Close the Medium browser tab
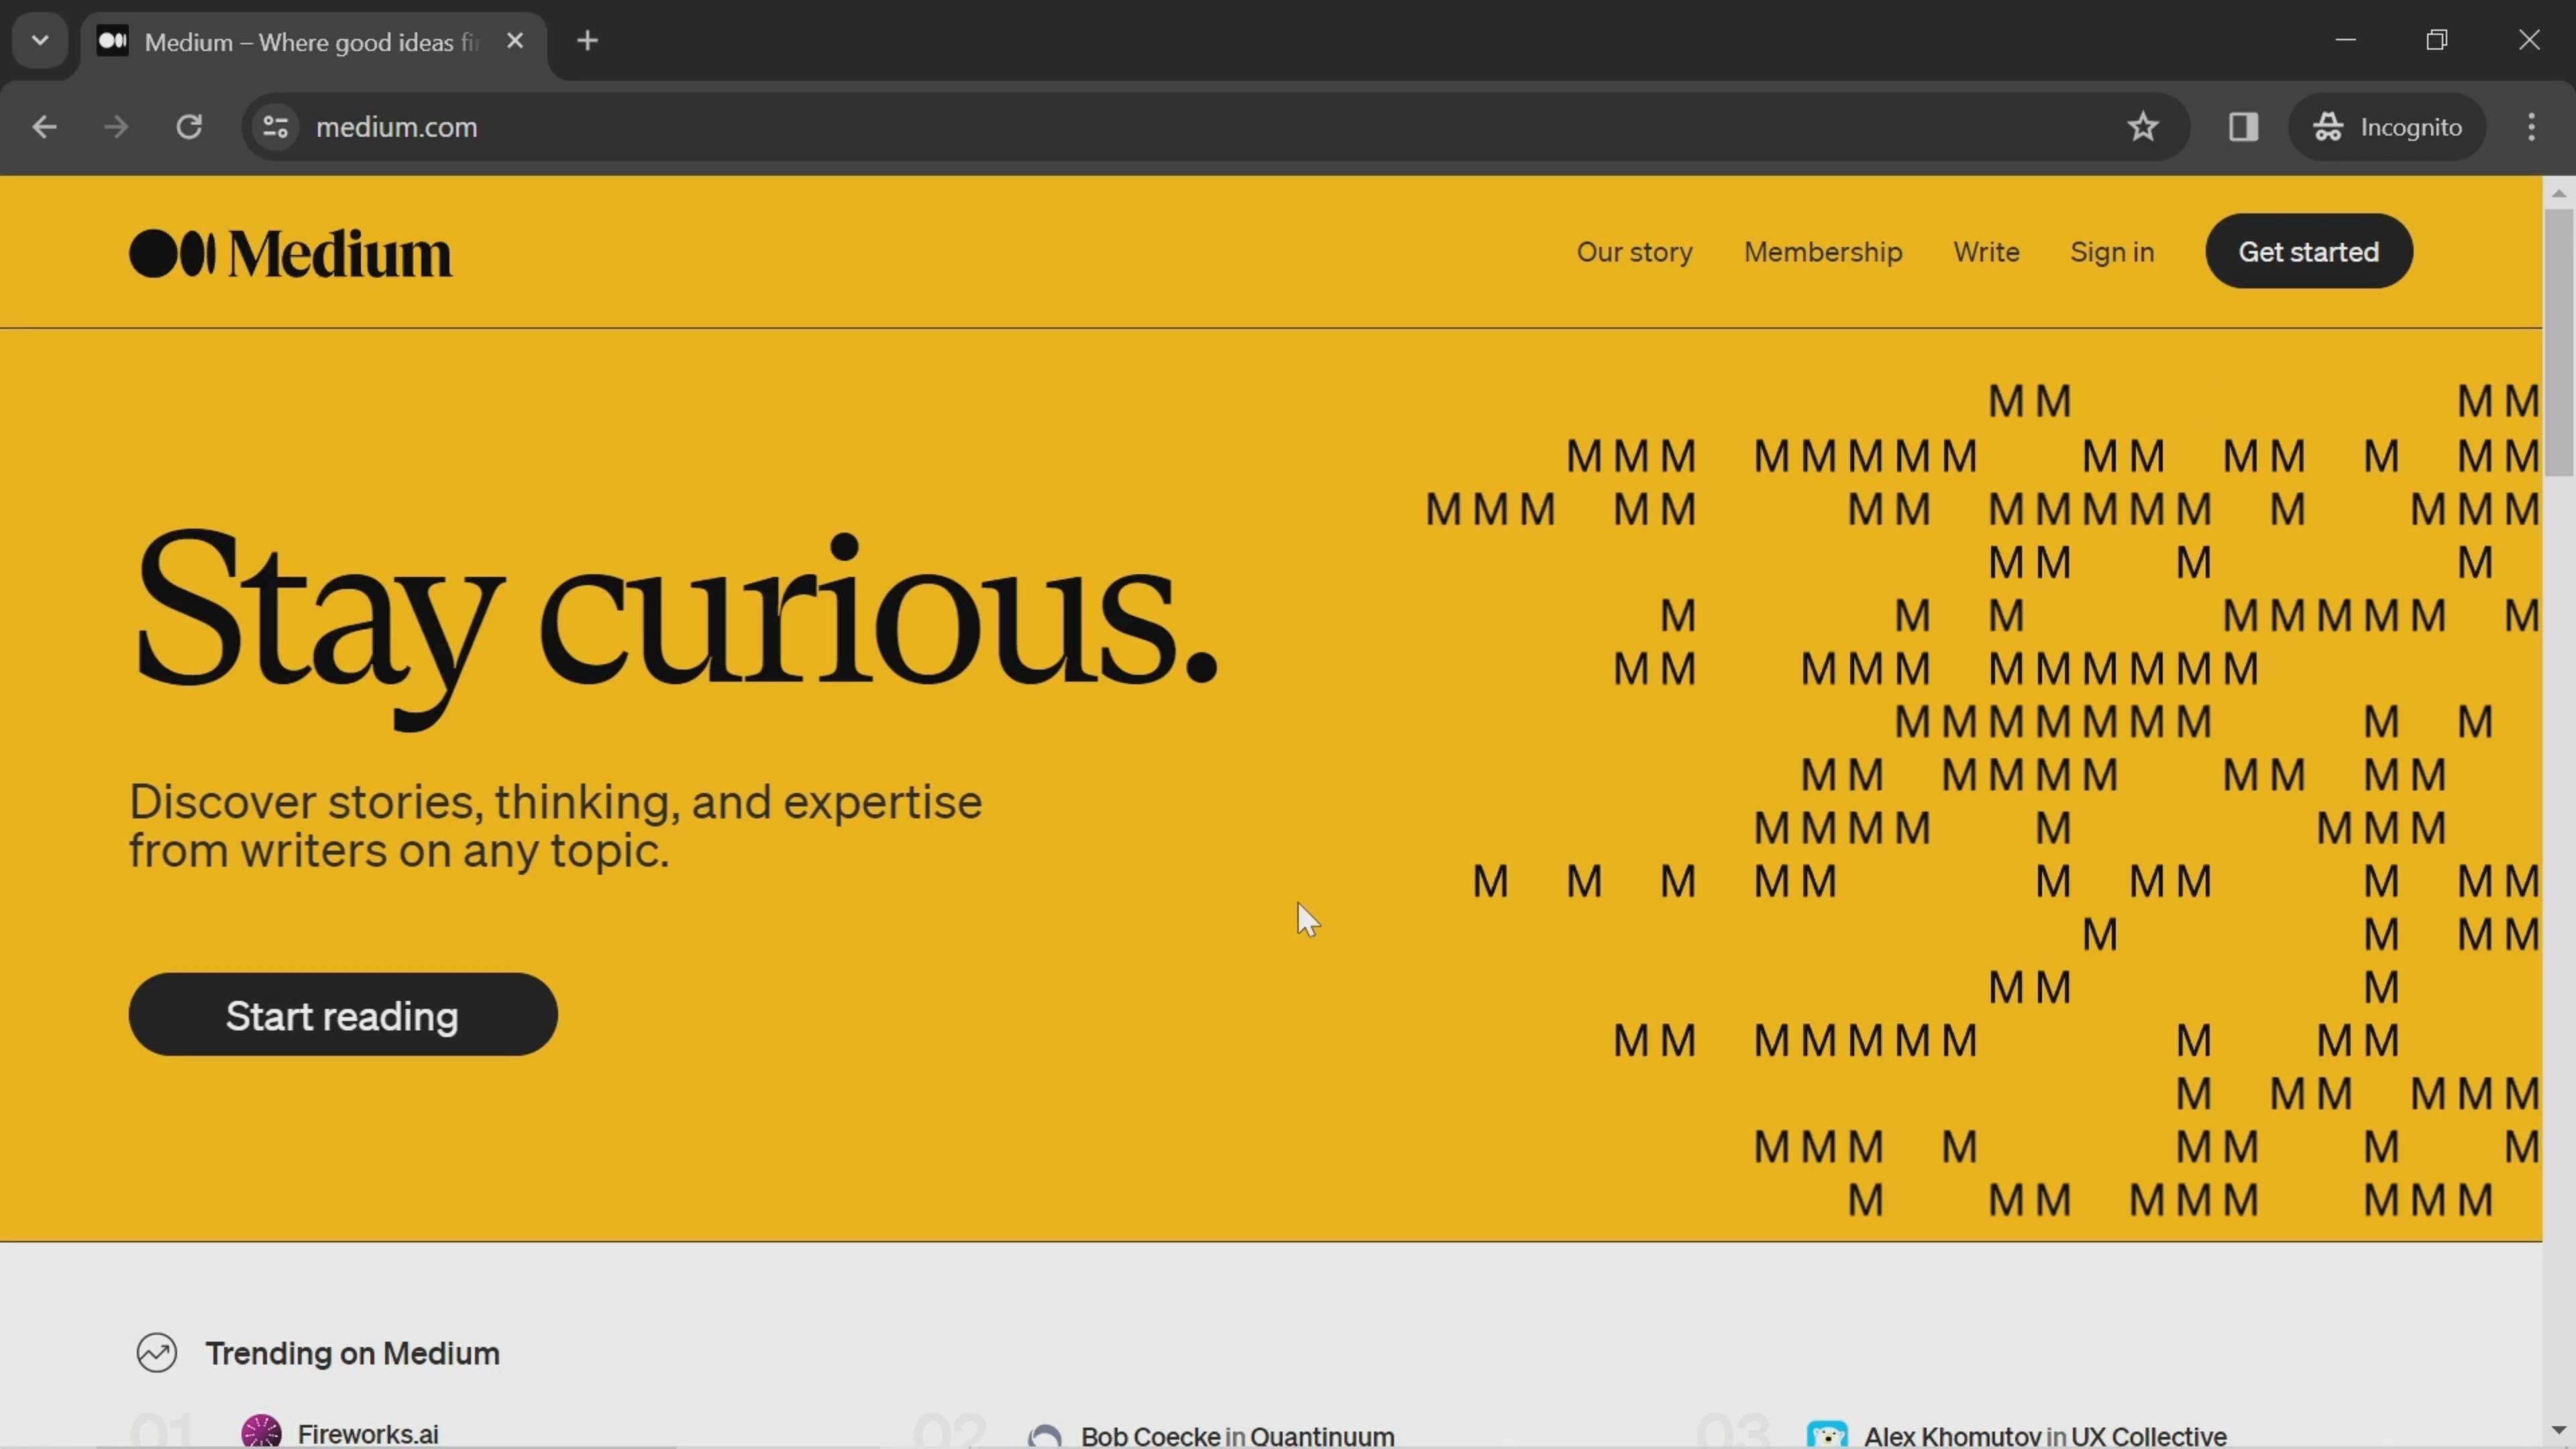The height and width of the screenshot is (1449, 2576). click(515, 41)
